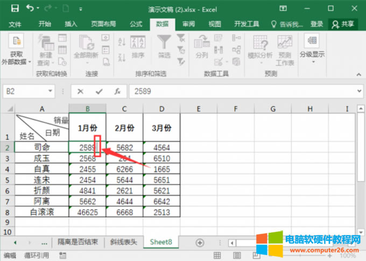
Task: Click the formula bar input showing 2589
Action: pos(237,91)
